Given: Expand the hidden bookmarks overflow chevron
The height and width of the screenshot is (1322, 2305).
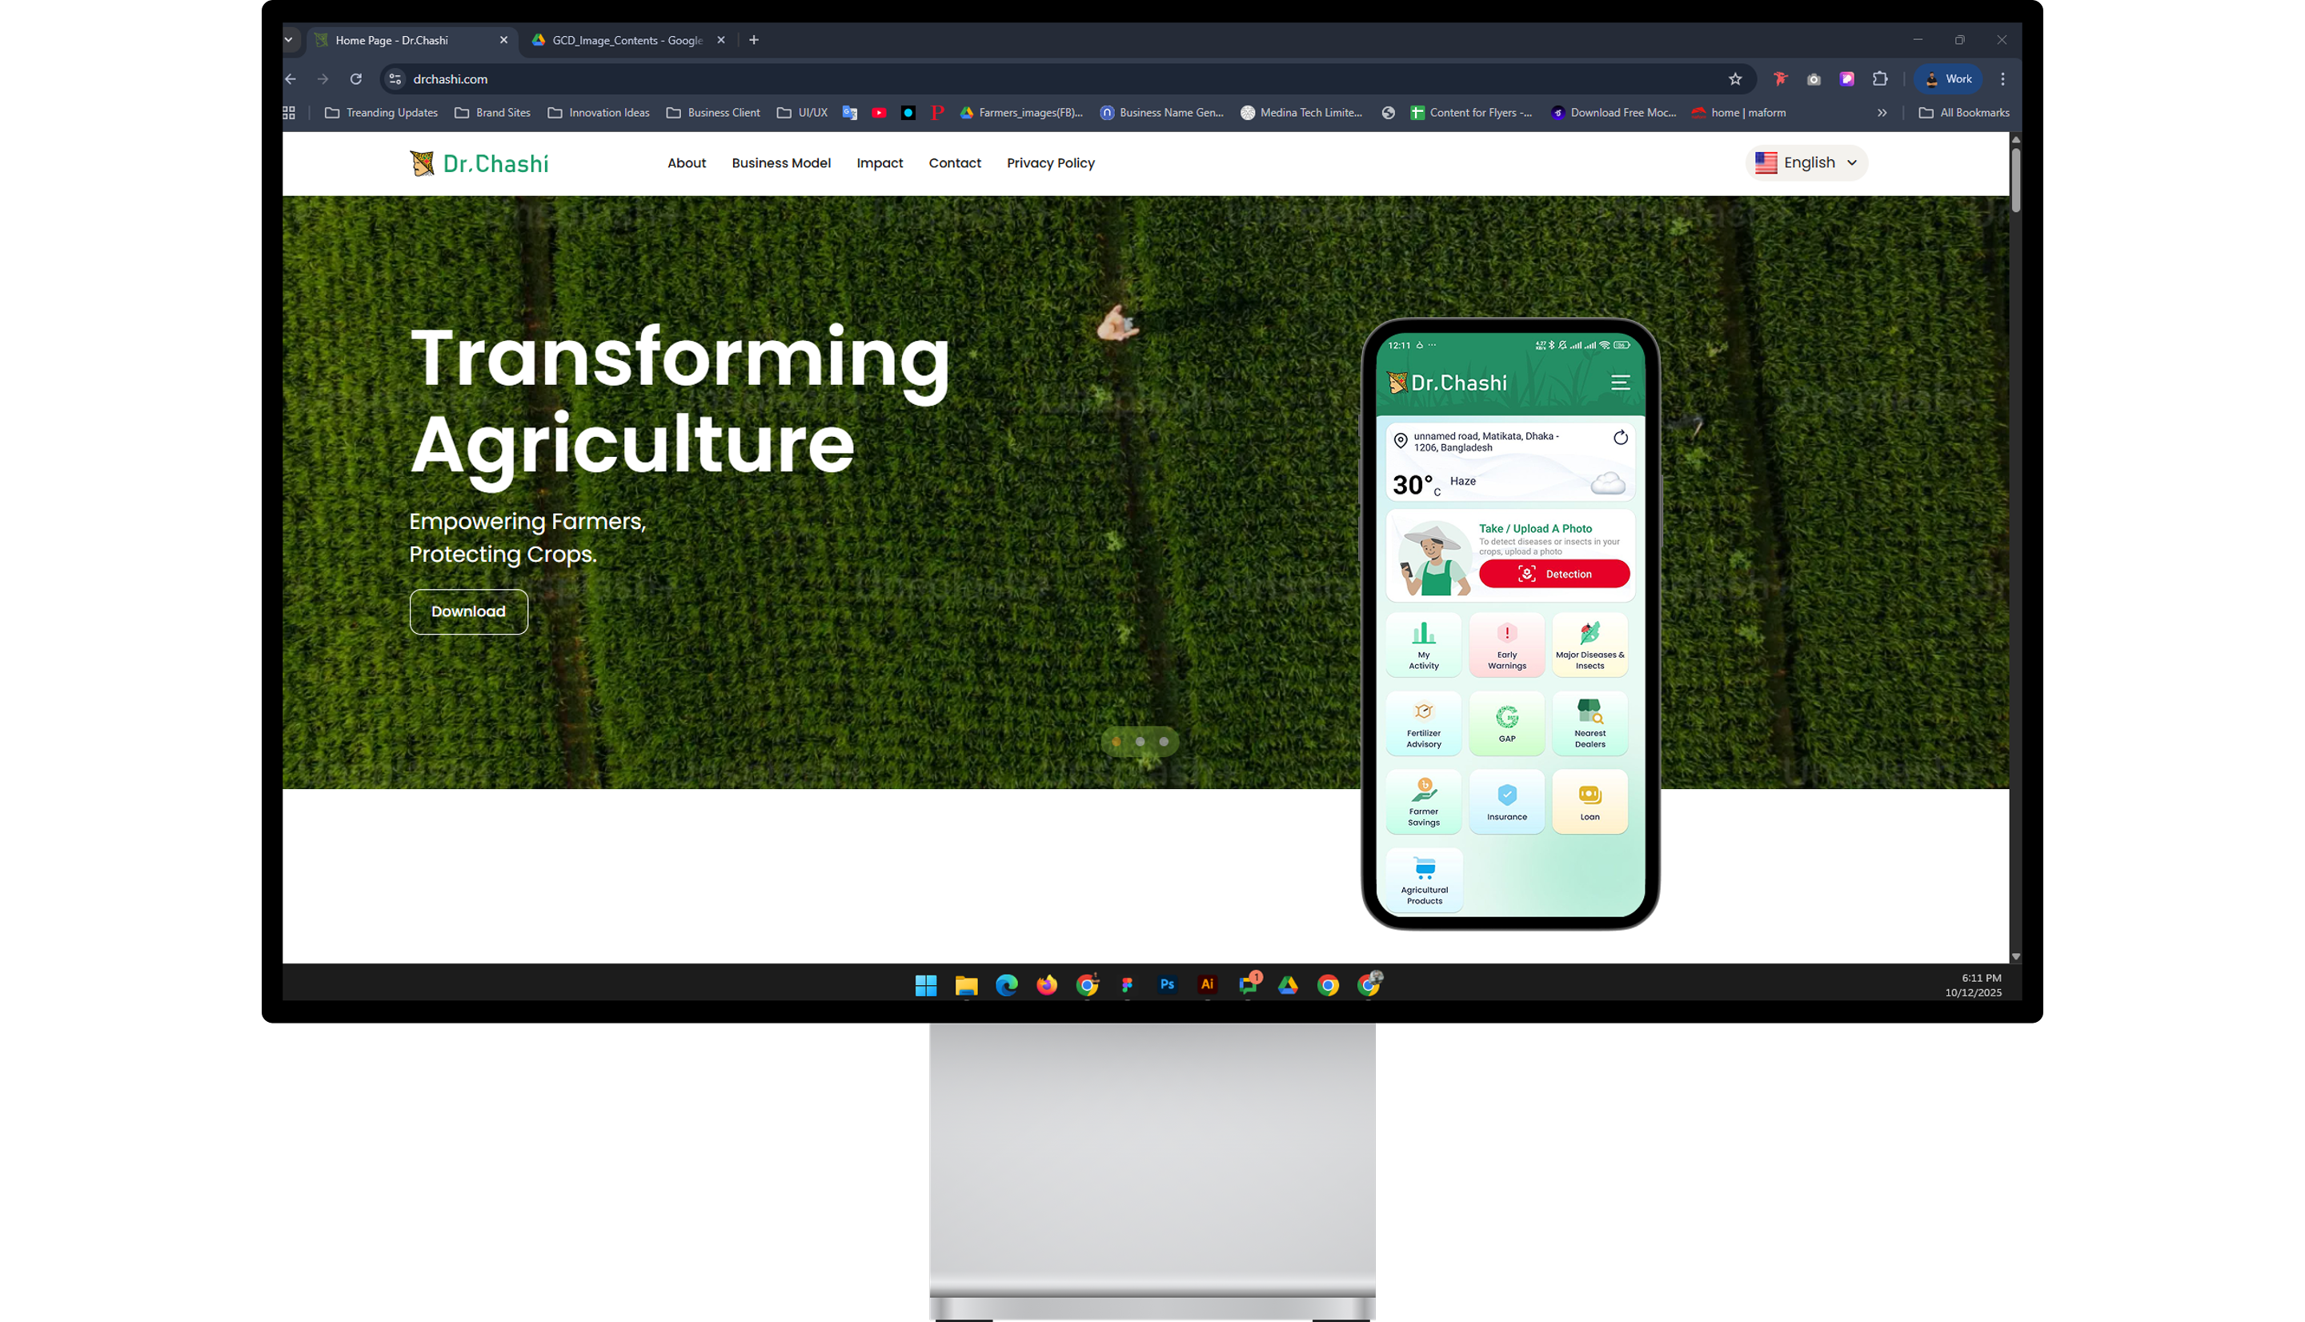Looking at the screenshot, I should coord(1882,113).
